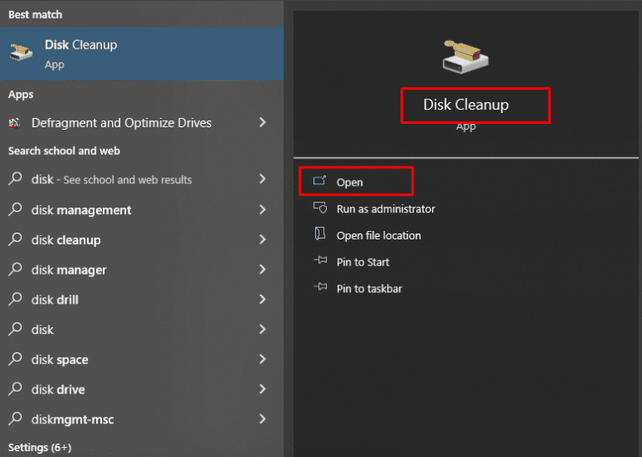
Task: Click the Open file location icon
Action: click(x=320, y=234)
